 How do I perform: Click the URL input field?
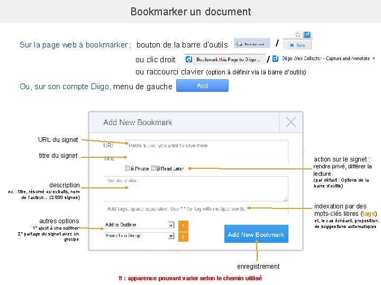point(206,146)
